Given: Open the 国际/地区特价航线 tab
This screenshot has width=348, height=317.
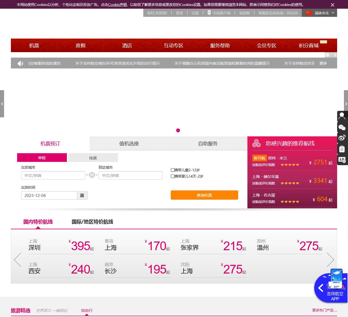Looking at the screenshot, I should (x=92, y=222).
